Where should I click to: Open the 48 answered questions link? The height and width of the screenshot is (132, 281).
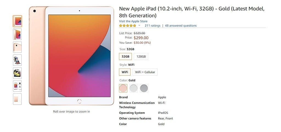click(181, 26)
